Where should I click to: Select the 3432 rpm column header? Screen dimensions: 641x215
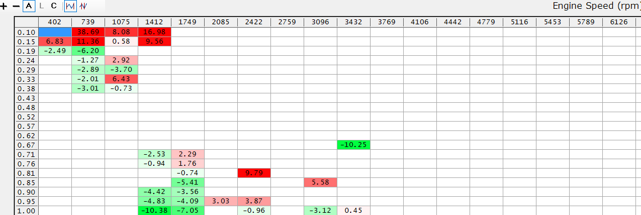pyautogui.click(x=353, y=22)
